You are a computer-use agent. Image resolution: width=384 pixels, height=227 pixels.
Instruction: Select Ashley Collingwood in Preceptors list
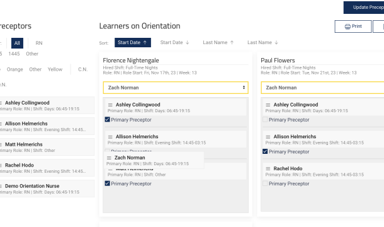(47, 105)
